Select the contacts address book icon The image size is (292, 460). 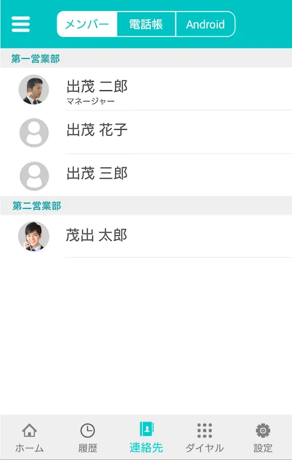point(146,429)
